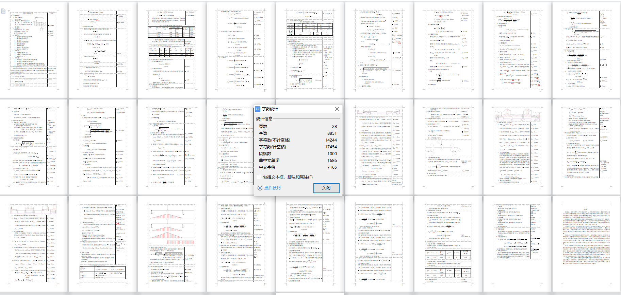Click the value 17454

click(x=331, y=147)
